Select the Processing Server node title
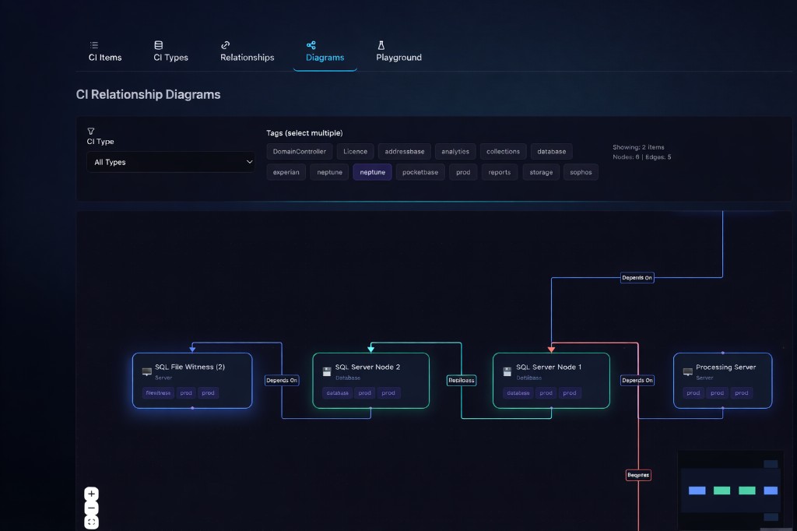 [x=726, y=367]
